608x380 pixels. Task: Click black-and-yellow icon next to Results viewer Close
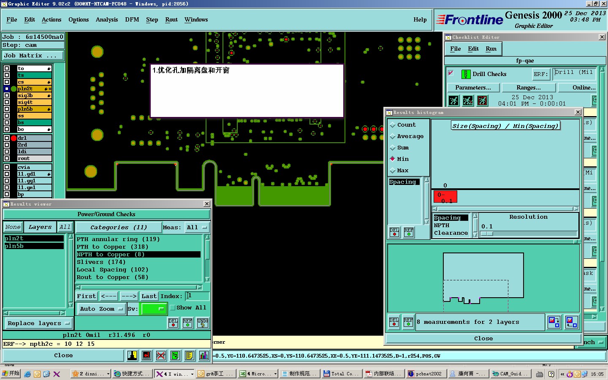coord(132,356)
